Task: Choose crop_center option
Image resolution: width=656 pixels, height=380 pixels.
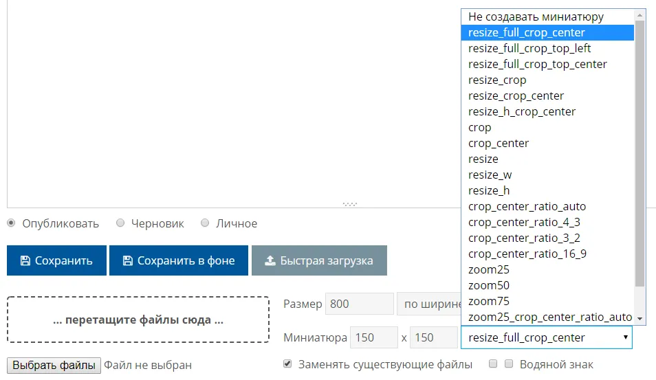Action: click(x=547, y=144)
